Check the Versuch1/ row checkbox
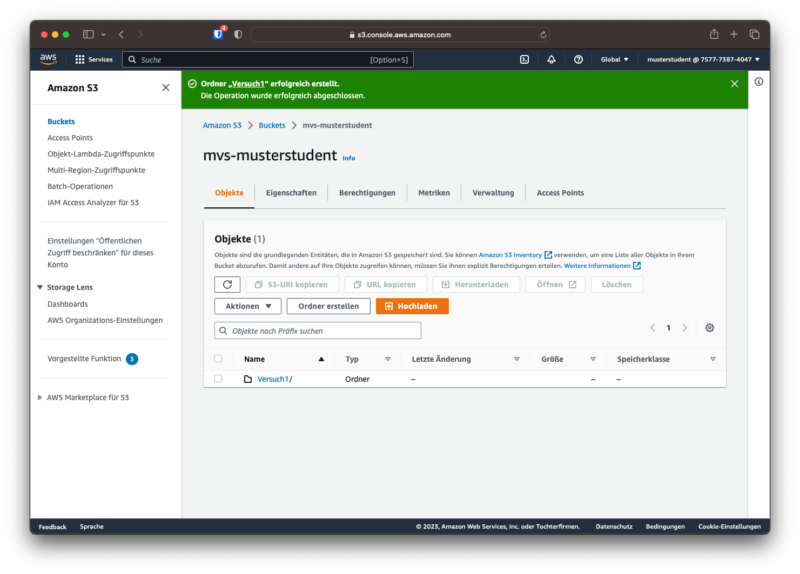This screenshot has height=574, width=800. (x=218, y=379)
